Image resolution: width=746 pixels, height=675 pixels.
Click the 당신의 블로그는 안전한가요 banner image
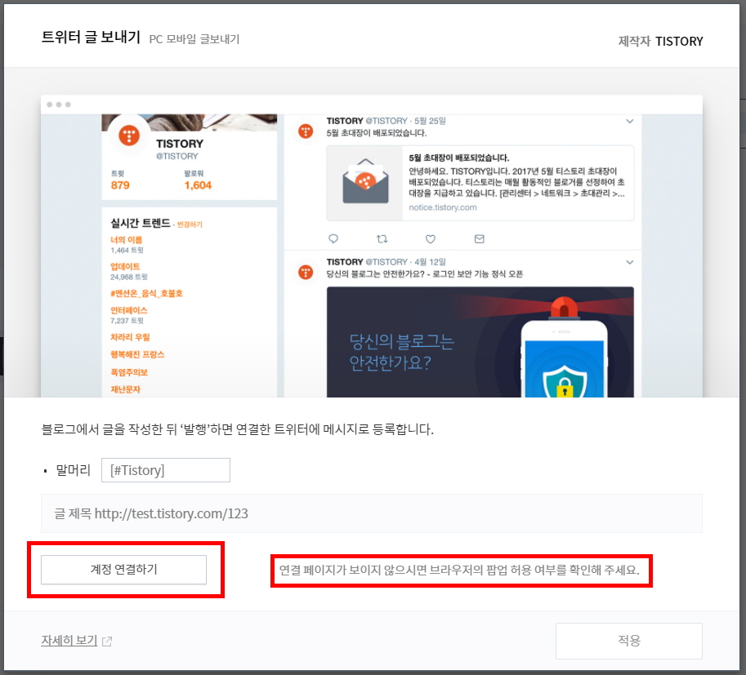tap(480, 342)
